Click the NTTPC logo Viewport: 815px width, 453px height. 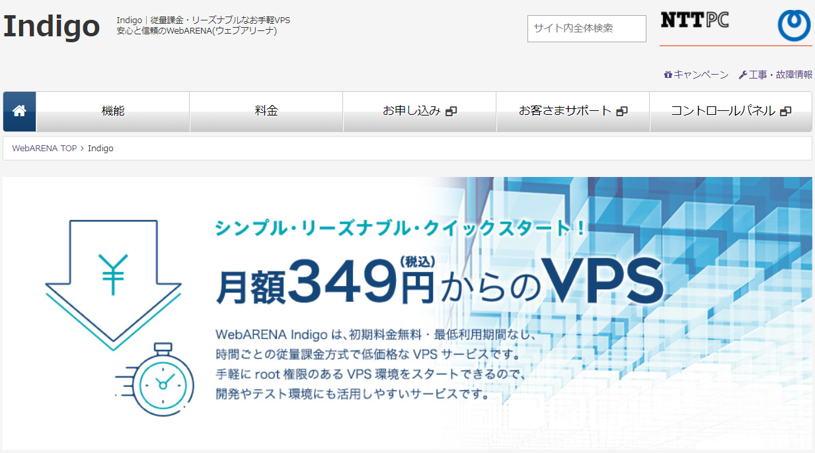(695, 20)
